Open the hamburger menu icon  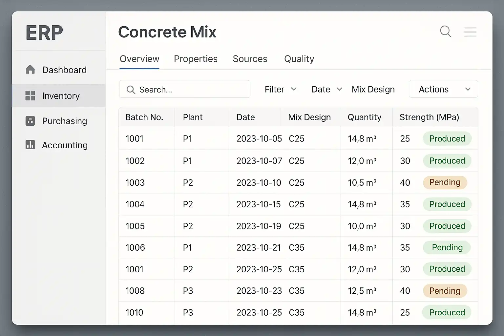470,32
